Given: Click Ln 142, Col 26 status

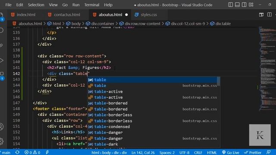Looking at the screenshot, I should coord(143,152).
